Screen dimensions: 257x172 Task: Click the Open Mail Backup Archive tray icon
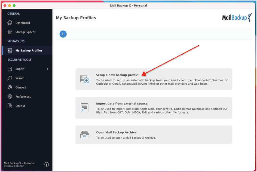point(85,134)
